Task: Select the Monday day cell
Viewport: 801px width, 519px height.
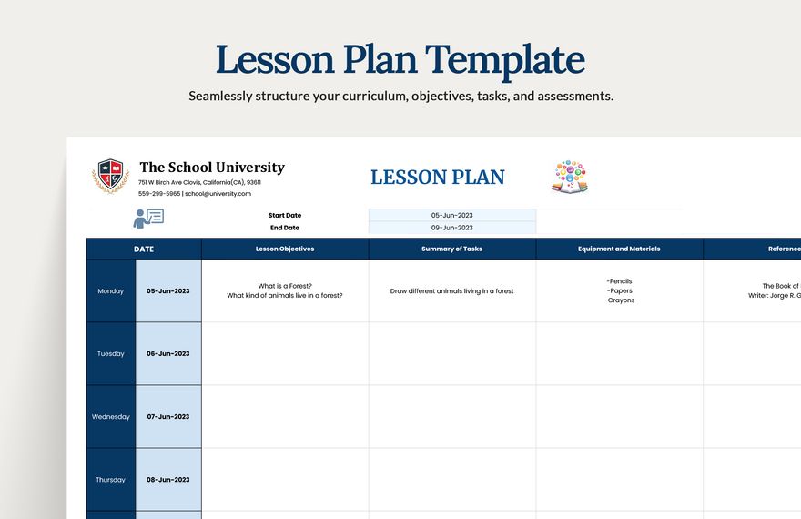Action: click(x=111, y=291)
